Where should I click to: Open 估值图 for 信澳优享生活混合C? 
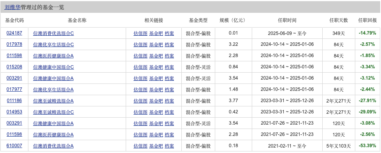tap(140, 45)
